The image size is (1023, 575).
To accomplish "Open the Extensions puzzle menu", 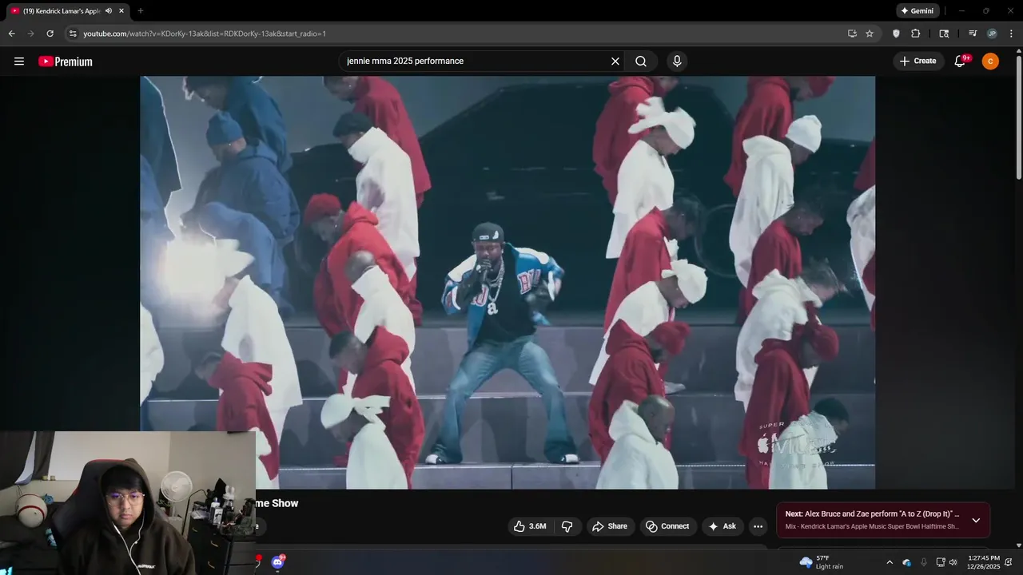I will click(x=916, y=34).
